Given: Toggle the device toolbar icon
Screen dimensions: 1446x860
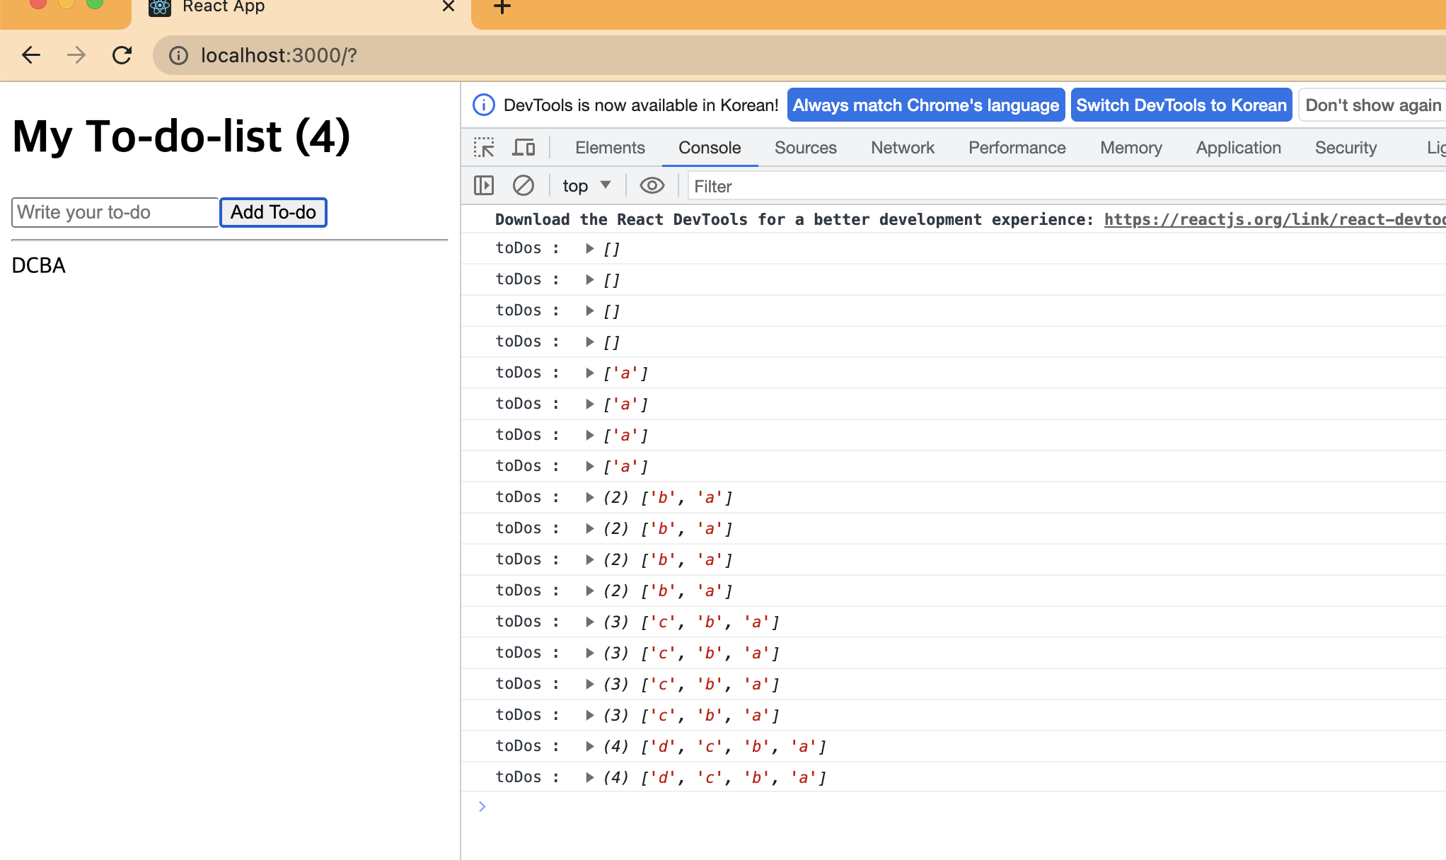Looking at the screenshot, I should [524, 147].
